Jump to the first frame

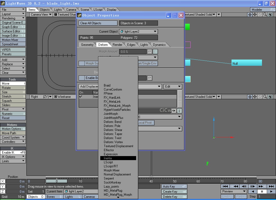point(225,186)
